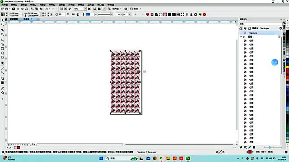289x162 pixels.
Task: Select the Shape tool
Action: click(2, 25)
